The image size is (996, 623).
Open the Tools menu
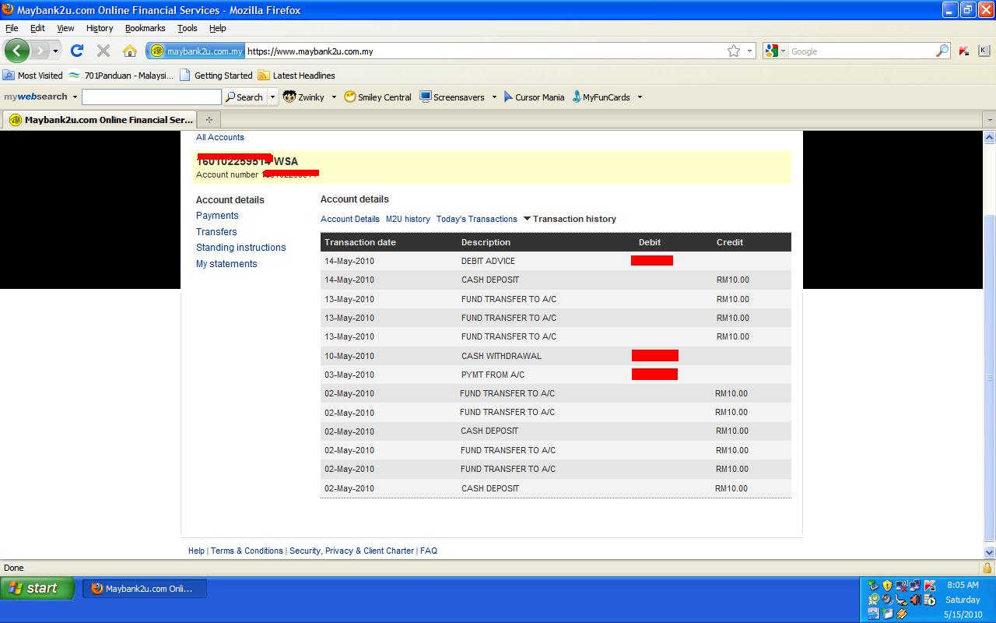tap(188, 28)
